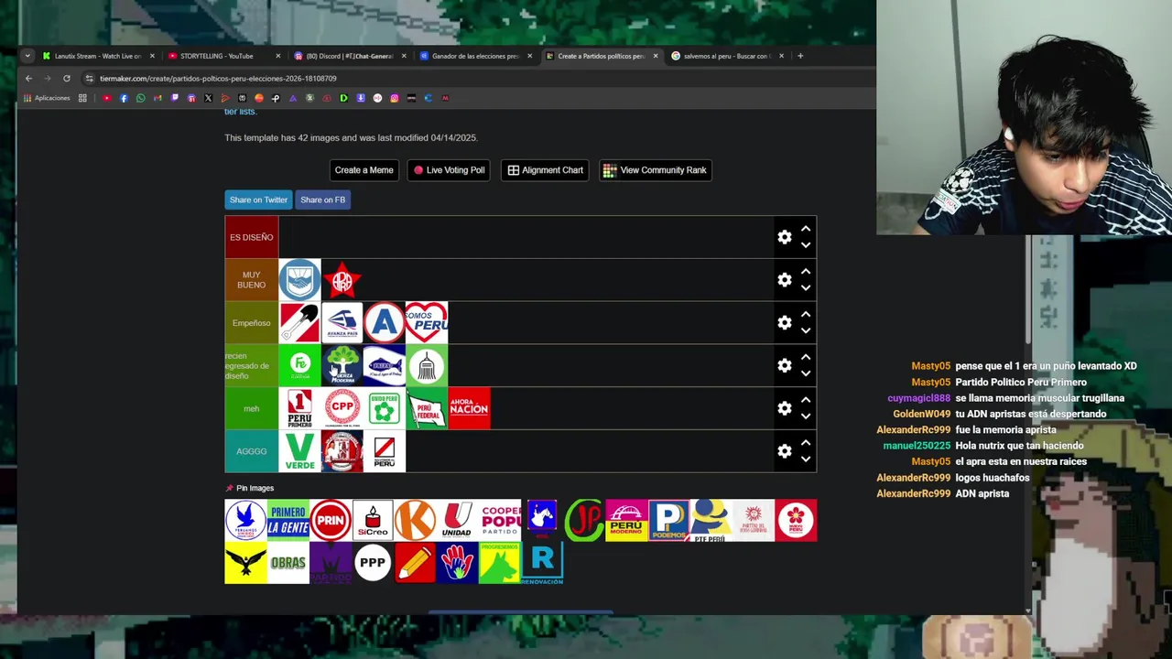Click the ES DISEÑO tier label
This screenshot has height=659, width=1172.
point(252,237)
